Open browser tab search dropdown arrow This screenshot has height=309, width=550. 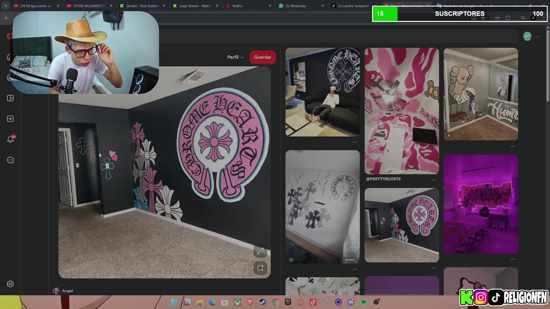(x=6, y=6)
